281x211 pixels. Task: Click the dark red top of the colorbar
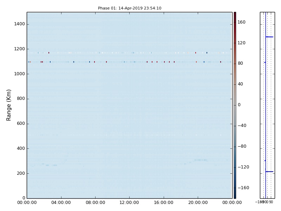235,14
